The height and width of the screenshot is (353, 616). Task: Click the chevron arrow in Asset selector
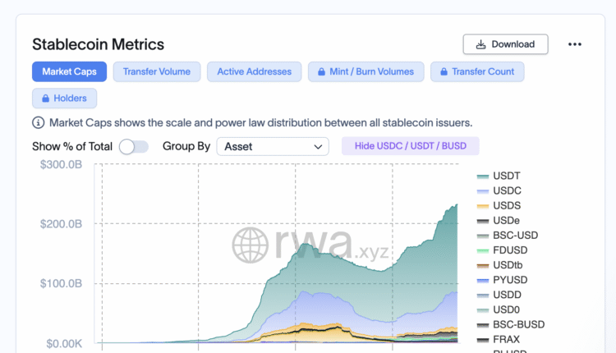[319, 147]
